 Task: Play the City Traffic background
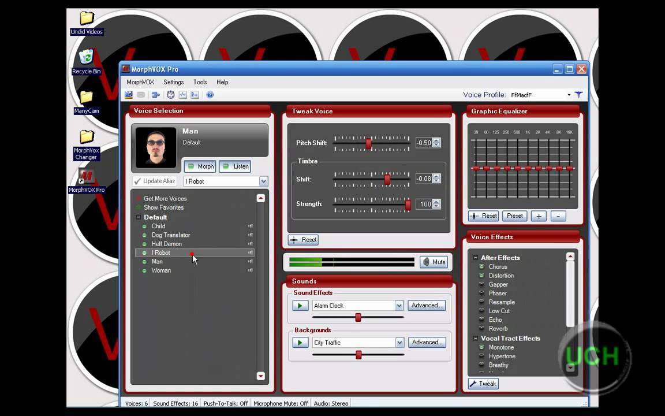pyautogui.click(x=300, y=343)
